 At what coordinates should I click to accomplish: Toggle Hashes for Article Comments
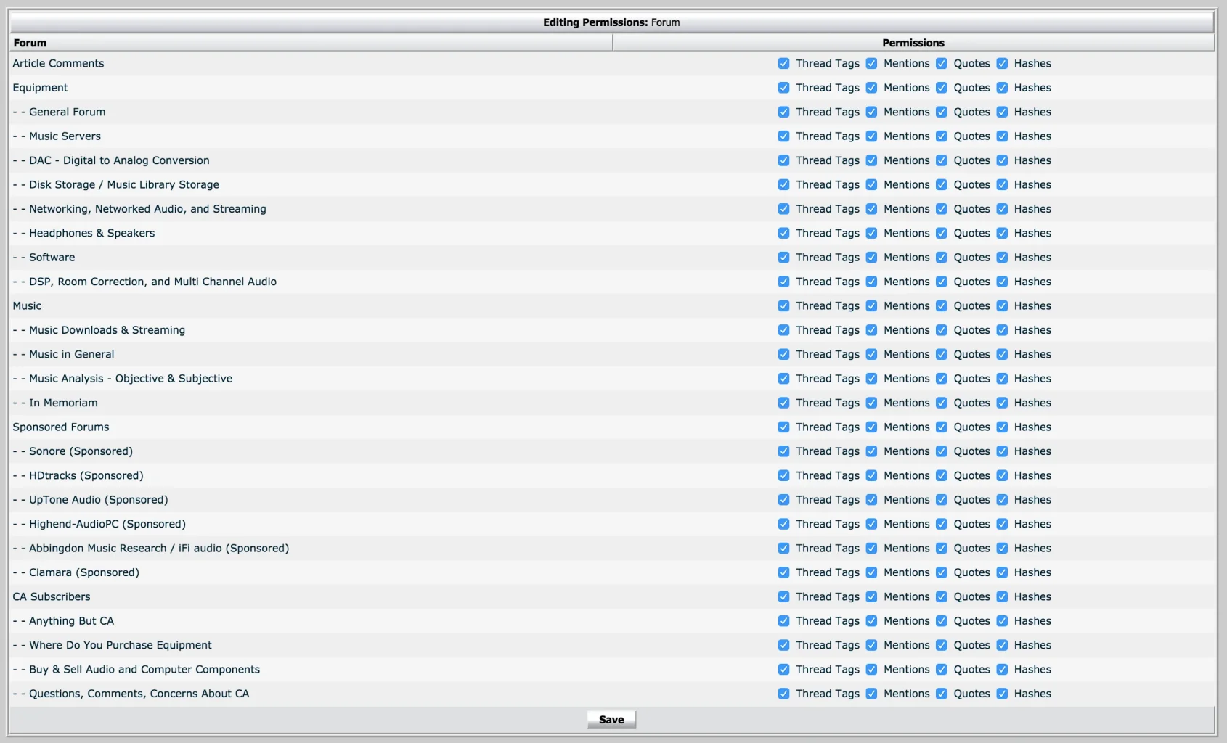1002,64
